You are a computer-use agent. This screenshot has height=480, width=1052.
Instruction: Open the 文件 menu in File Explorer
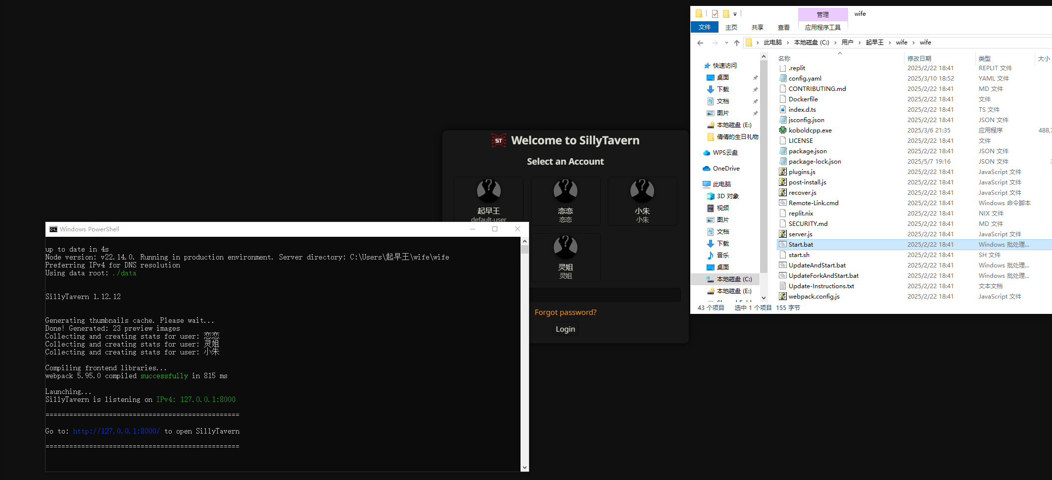tap(704, 27)
